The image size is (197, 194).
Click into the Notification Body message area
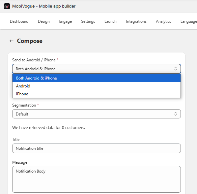point(97,179)
